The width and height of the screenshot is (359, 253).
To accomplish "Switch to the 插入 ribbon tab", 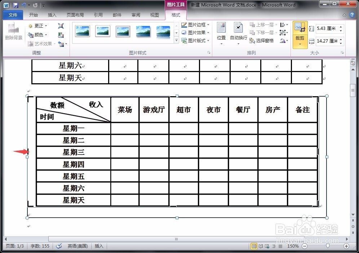I will pyautogui.click(x=52, y=15).
